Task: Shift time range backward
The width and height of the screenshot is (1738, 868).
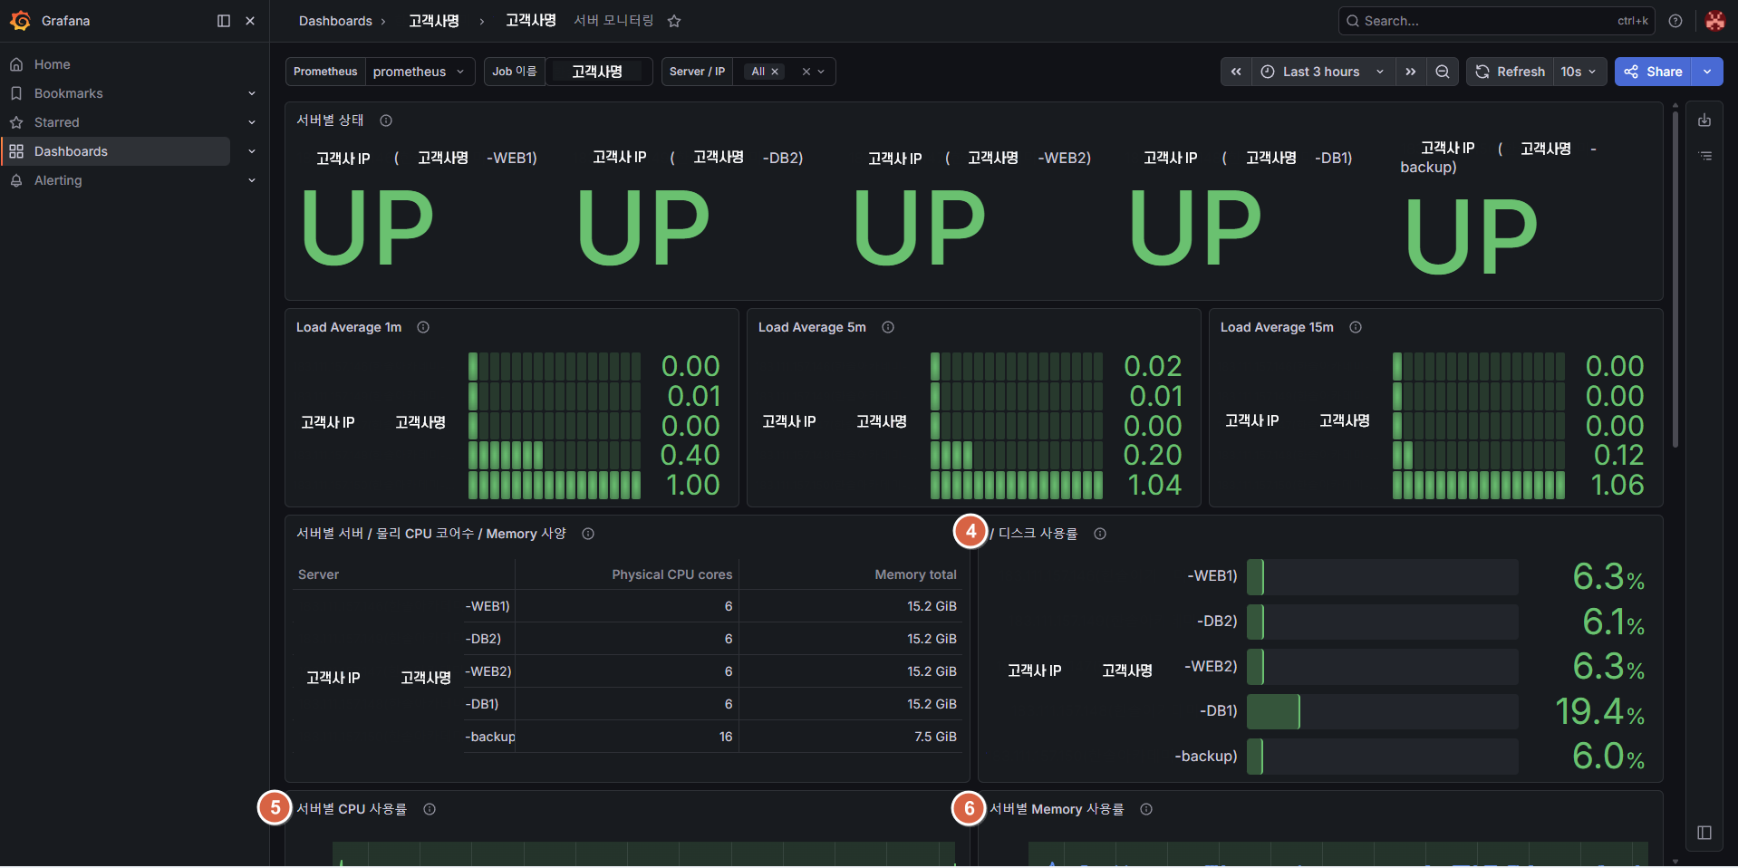Action: point(1236,72)
